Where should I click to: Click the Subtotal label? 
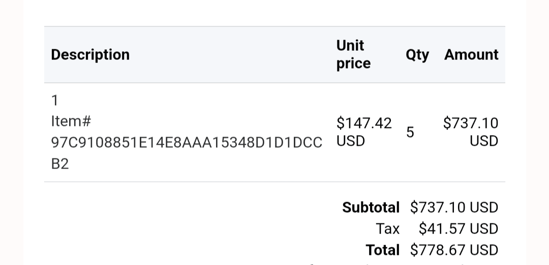coord(371,207)
